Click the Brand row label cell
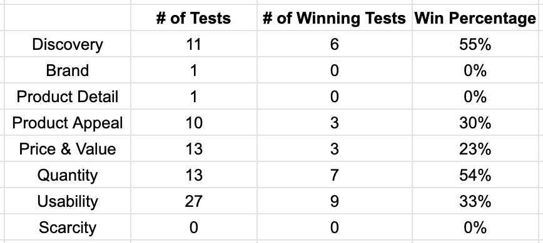Screen dimensions: 543x243 [x=68, y=70]
